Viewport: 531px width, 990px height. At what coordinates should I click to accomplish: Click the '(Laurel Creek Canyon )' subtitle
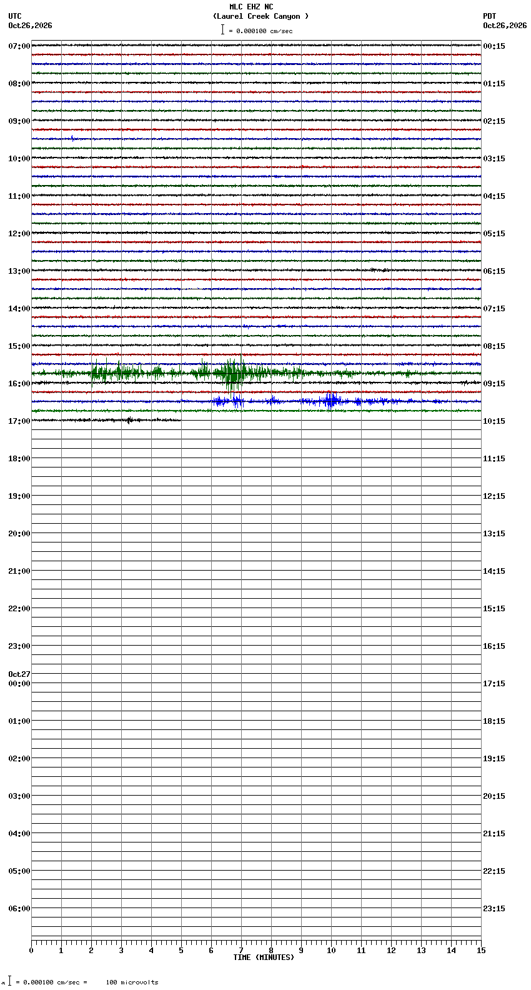(x=261, y=16)
